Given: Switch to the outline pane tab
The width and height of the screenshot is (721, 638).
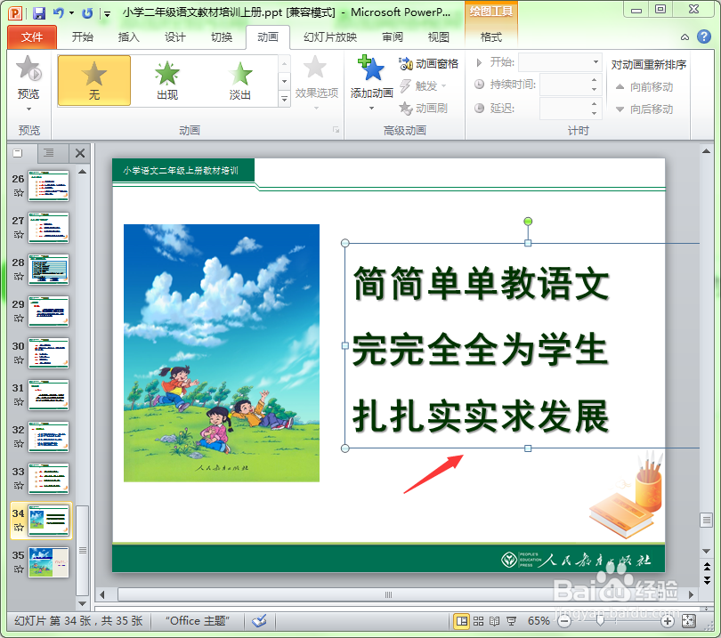Looking at the screenshot, I should [49, 153].
